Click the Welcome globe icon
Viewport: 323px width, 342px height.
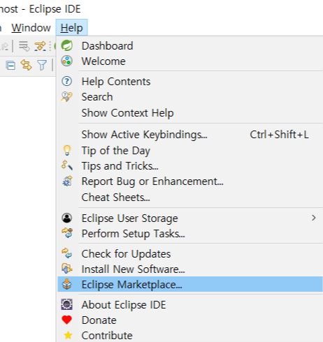67,61
